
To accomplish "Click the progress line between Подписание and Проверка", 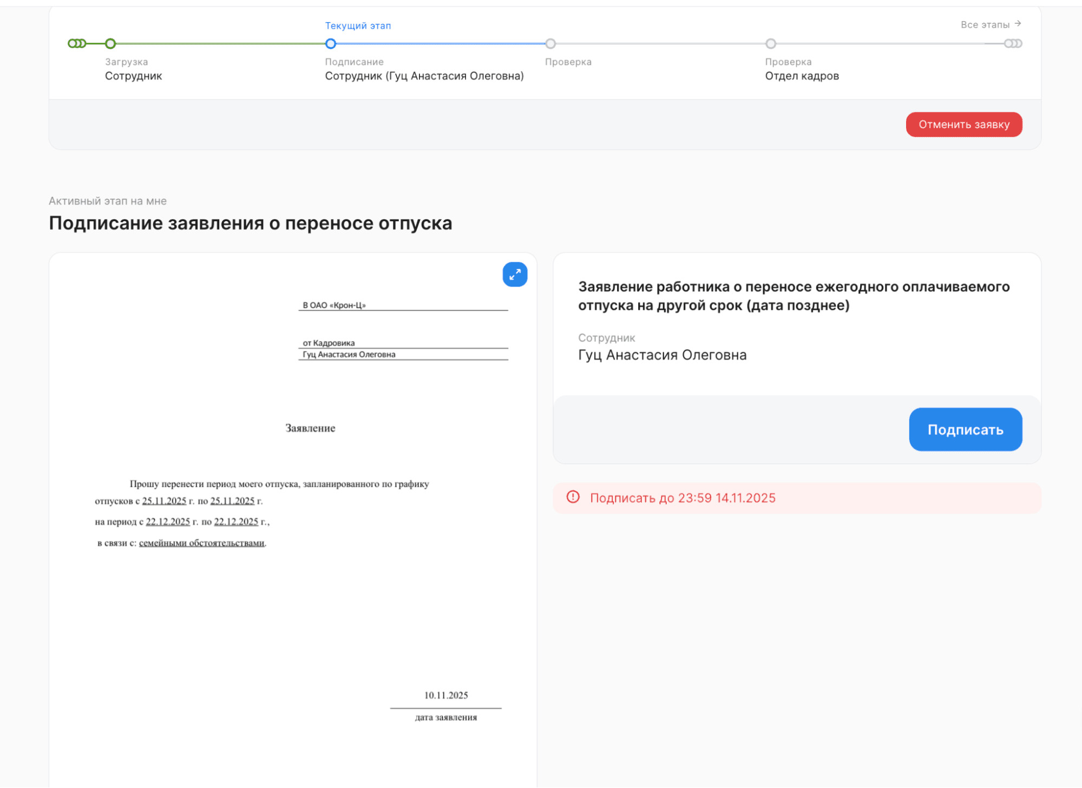I will pyautogui.click(x=441, y=43).
